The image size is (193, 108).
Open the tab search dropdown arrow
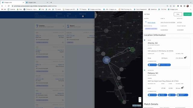(191, 2)
